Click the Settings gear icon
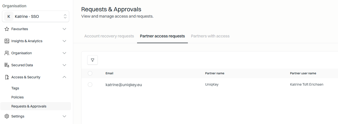 (x=7, y=116)
